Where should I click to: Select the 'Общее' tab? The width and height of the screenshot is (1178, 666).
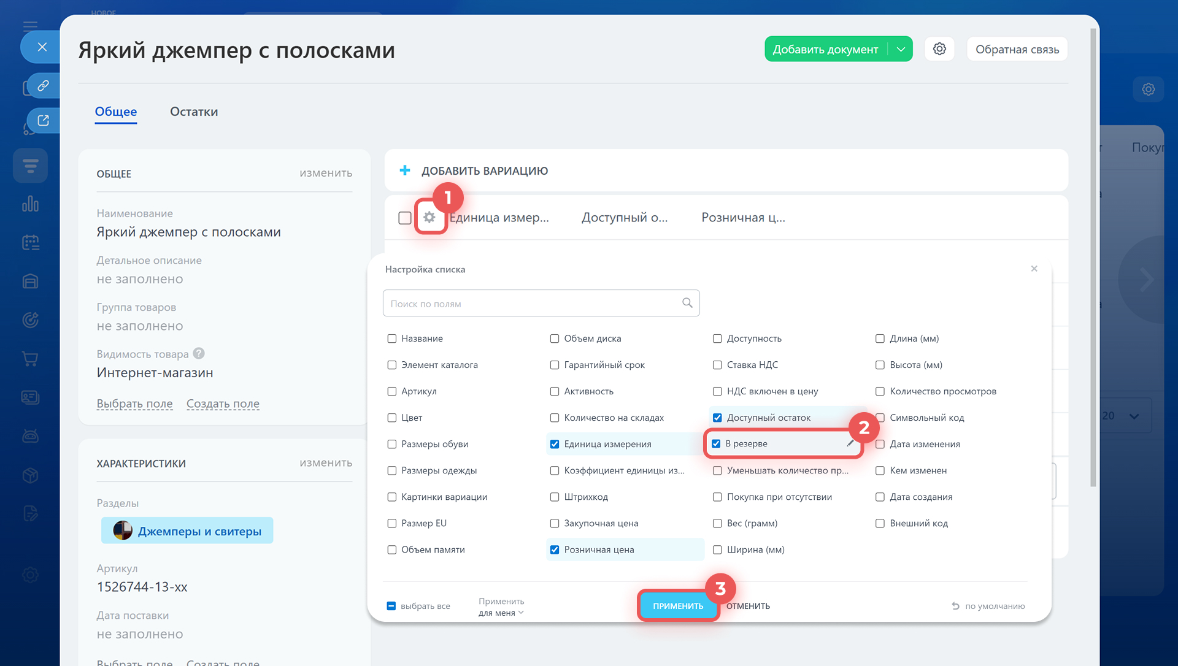[x=116, y=112]
